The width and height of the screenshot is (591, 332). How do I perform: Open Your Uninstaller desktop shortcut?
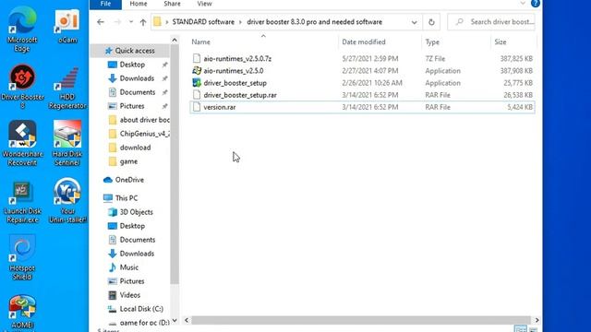[67, 201]
